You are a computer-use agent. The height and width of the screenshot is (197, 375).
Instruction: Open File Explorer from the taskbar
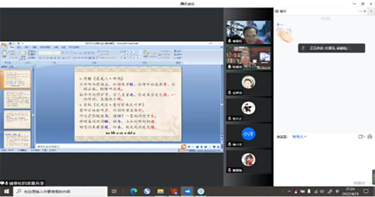[160, 191]
